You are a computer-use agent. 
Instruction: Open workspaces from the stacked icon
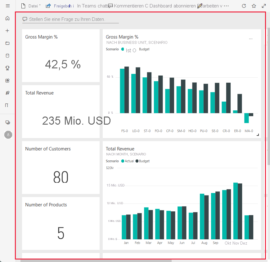8,122
